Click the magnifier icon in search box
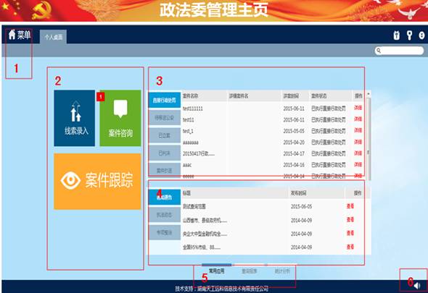This screenshot has height=293, width=428. coord(379,51)
